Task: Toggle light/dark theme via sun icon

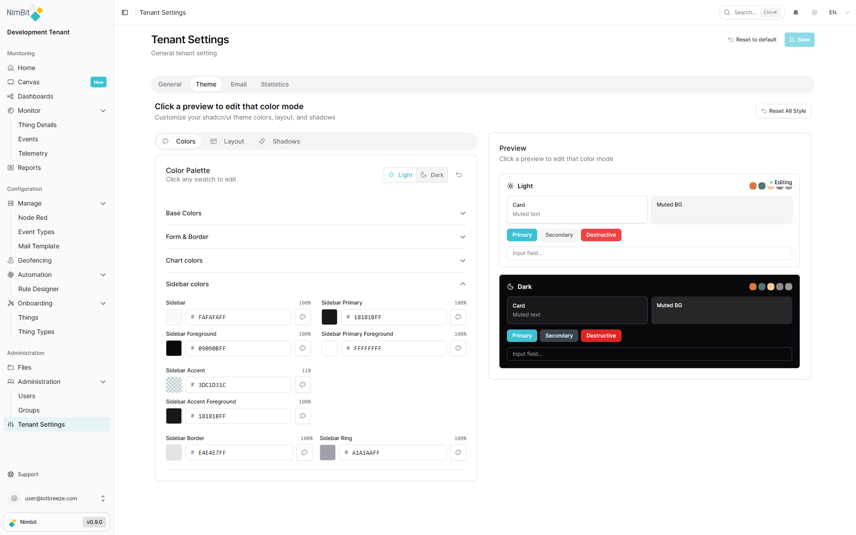Action: [815, 12]
